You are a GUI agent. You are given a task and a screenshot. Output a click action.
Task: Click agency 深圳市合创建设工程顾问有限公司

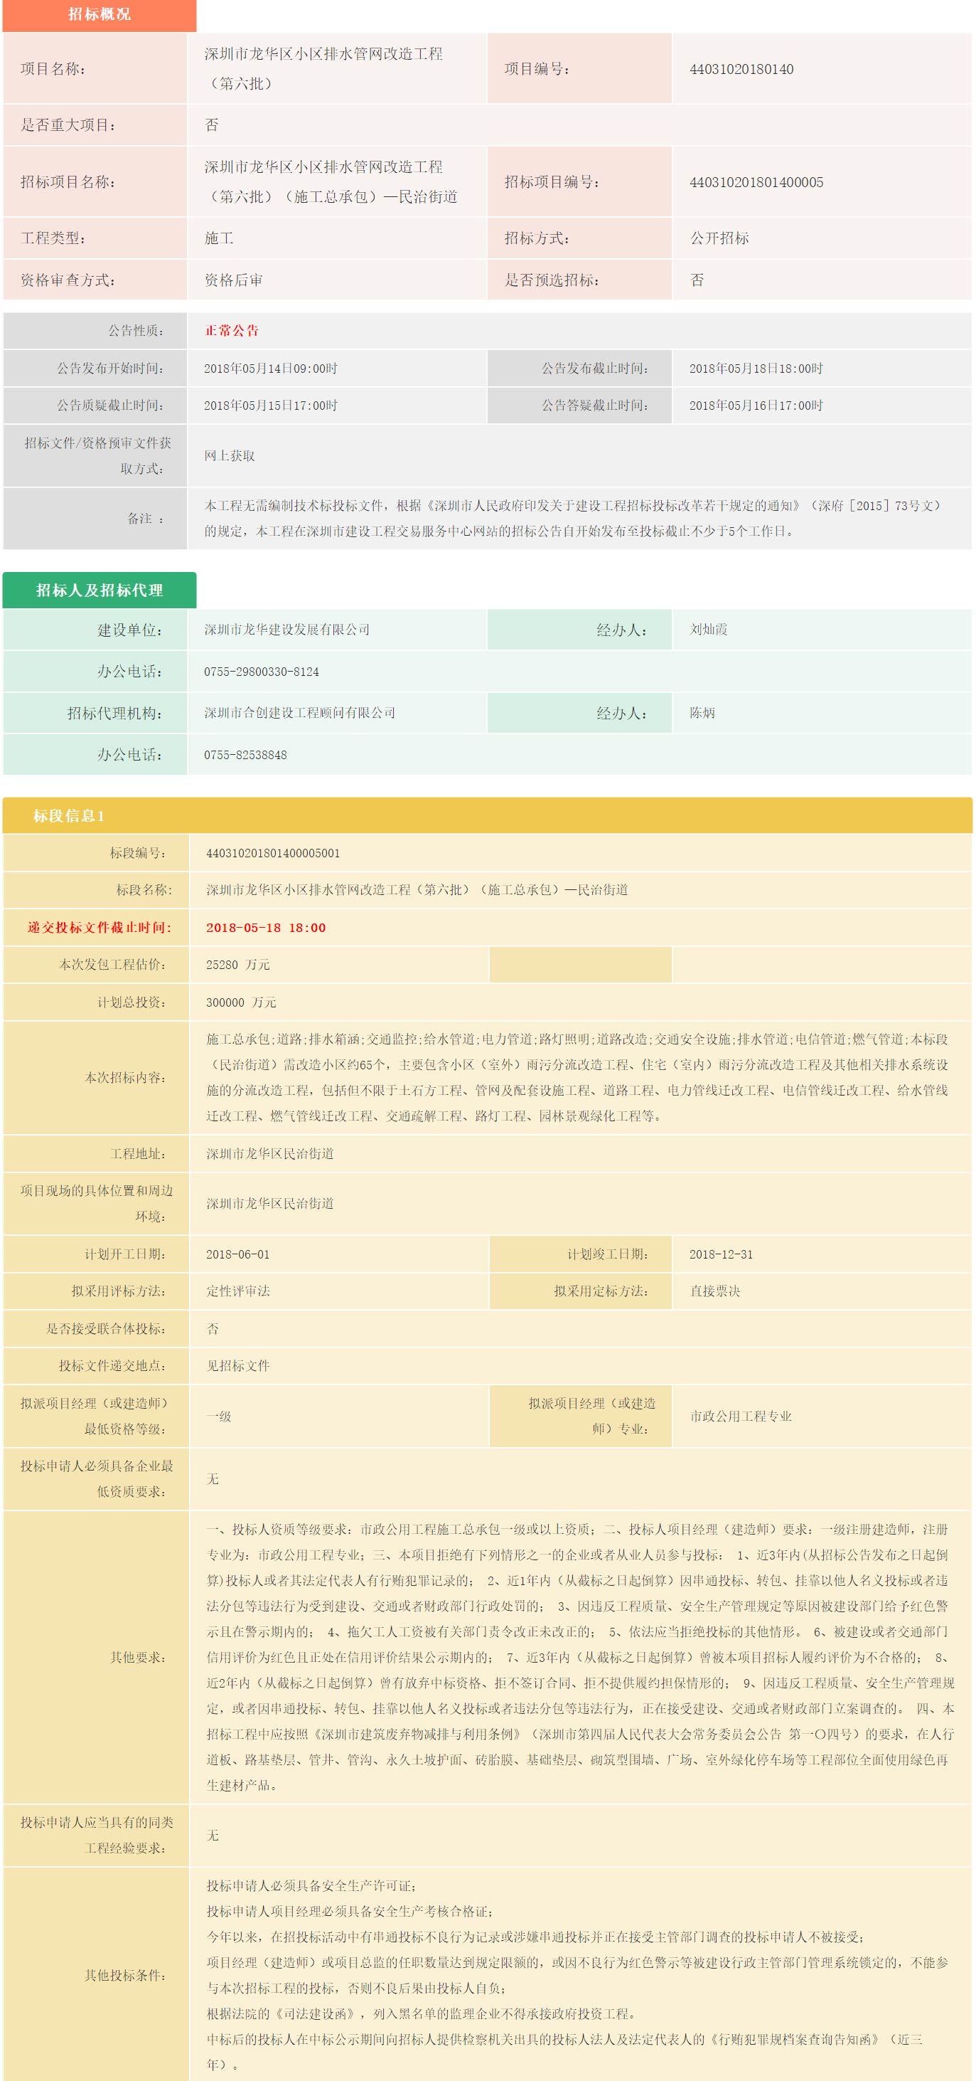[x=299, y=712]
